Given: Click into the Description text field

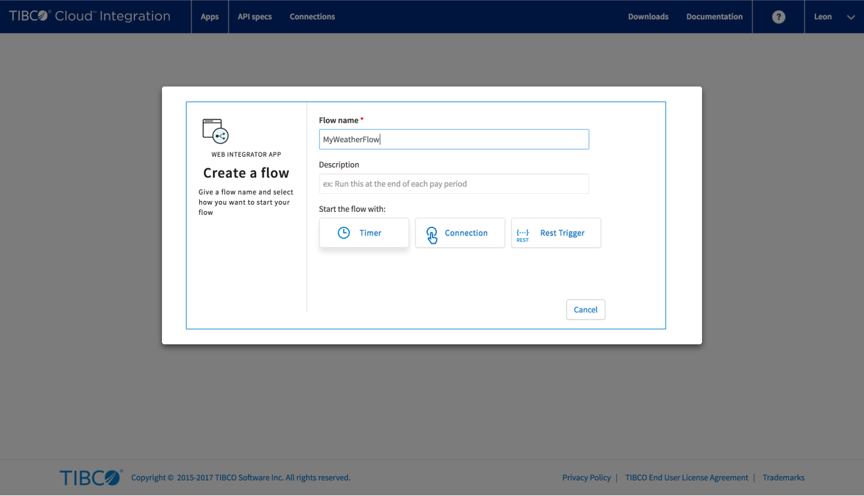Looking at the screenshot, I should tap(454, 184).
